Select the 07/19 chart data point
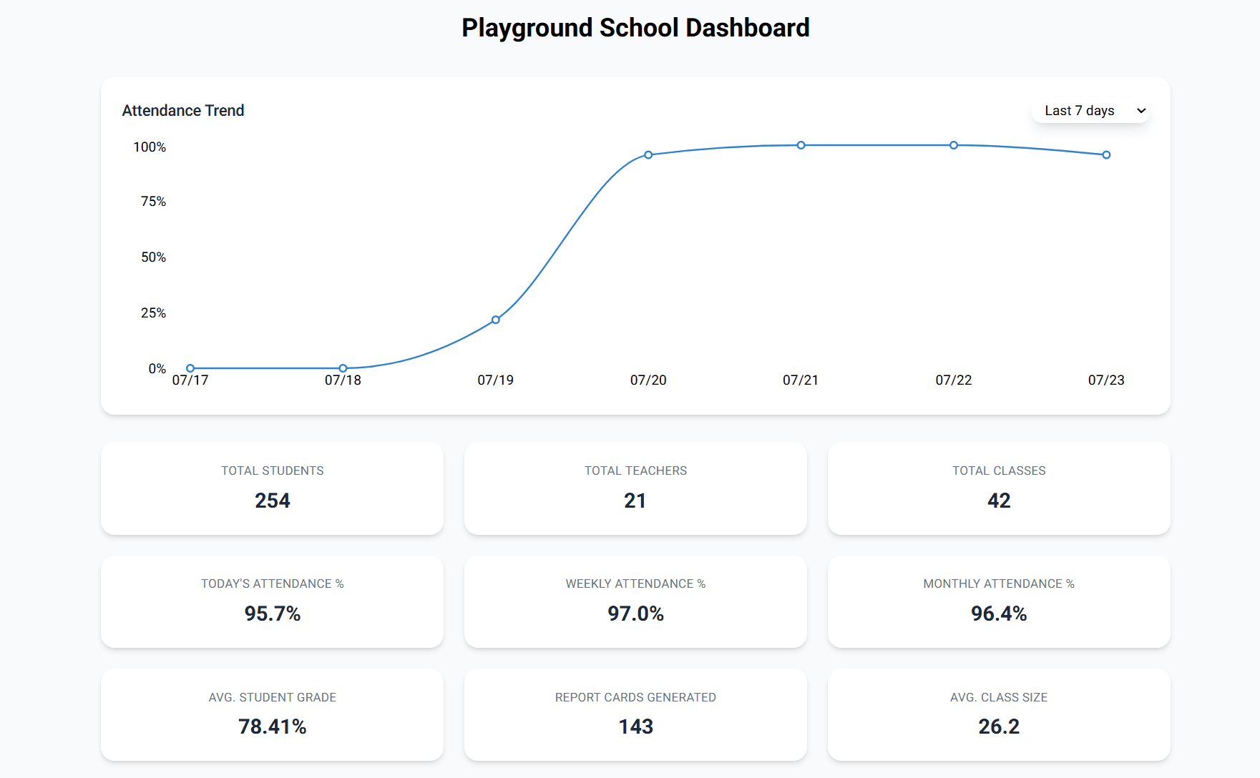 click(x=496, y=320)
